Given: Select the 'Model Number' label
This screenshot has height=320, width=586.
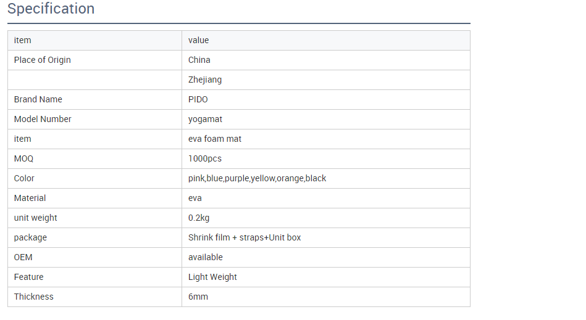Looking at the screenshot, I should (43, 119).
